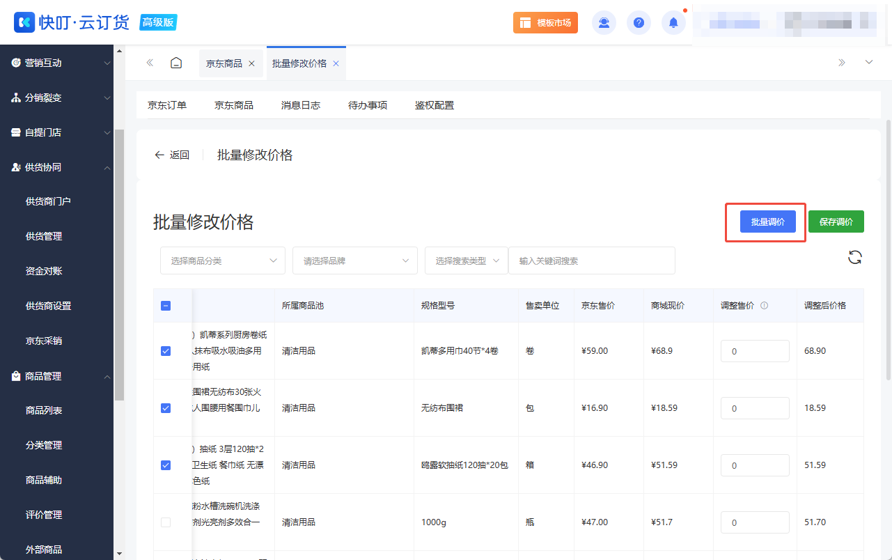892x560 pixels.
Task: Switch to the 鉴权配置 tab
Action: (x=435, y=105)
